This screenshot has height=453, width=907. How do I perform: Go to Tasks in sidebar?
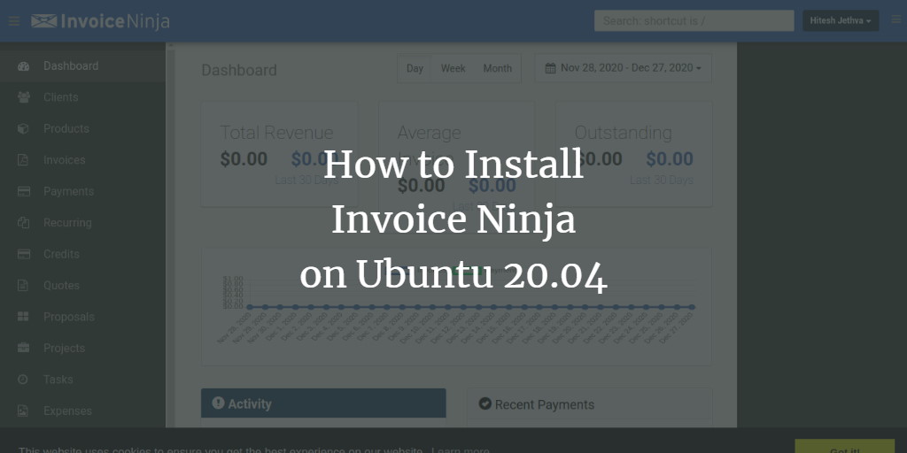(82, 380)
